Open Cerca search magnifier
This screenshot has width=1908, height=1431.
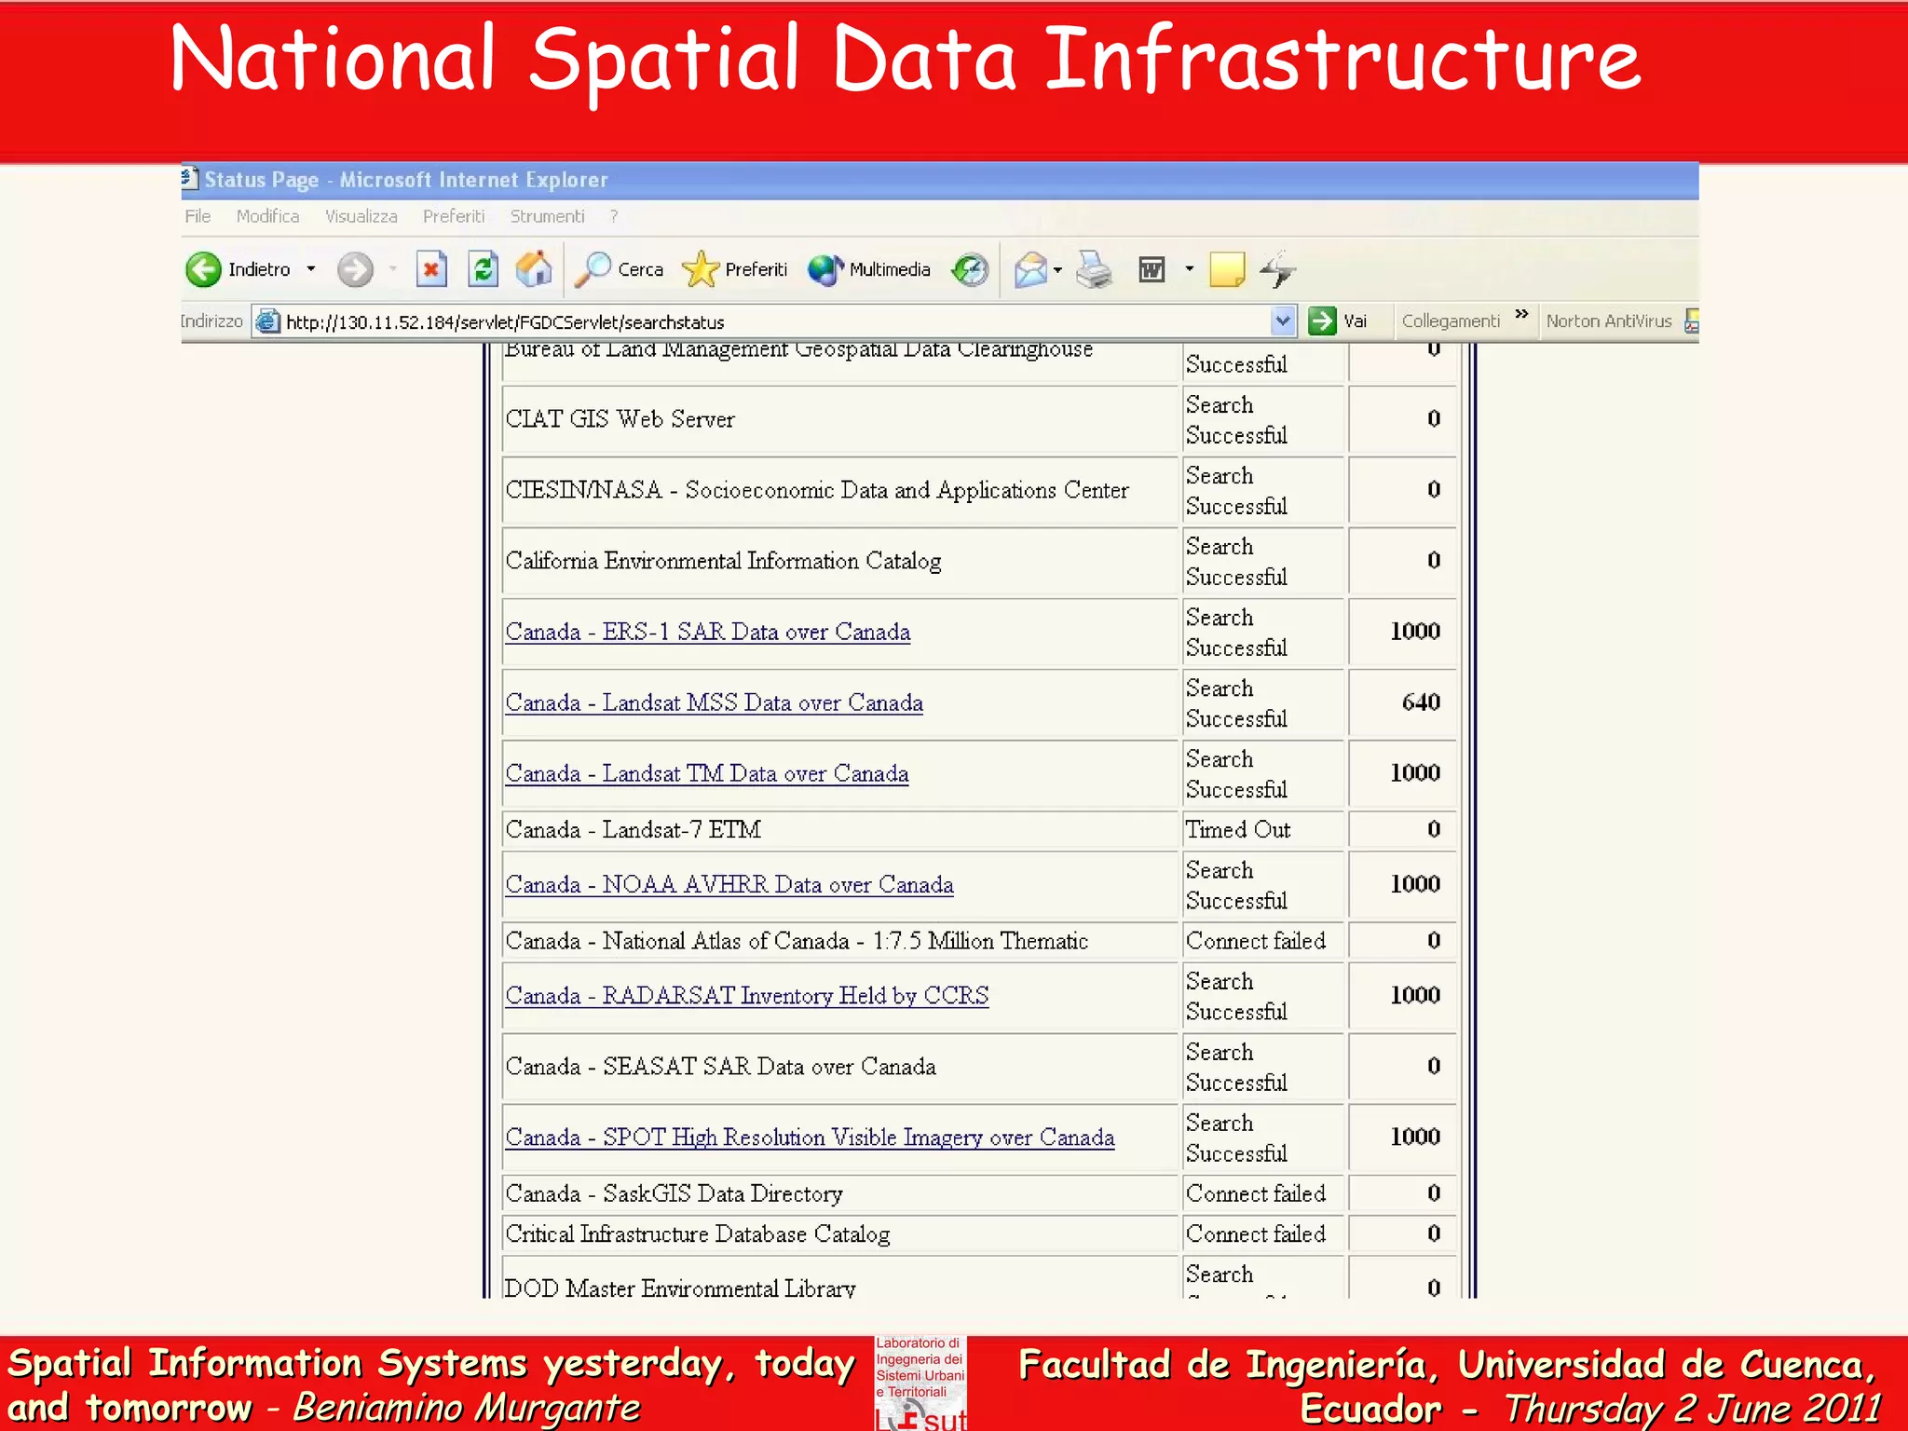pyautogui.click(x=620, y=269)
